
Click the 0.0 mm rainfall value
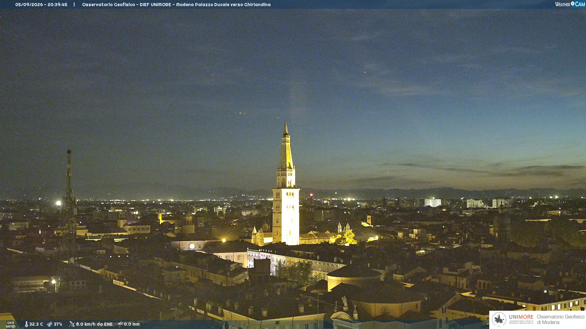pyautogui.click(x=132, y=324)
